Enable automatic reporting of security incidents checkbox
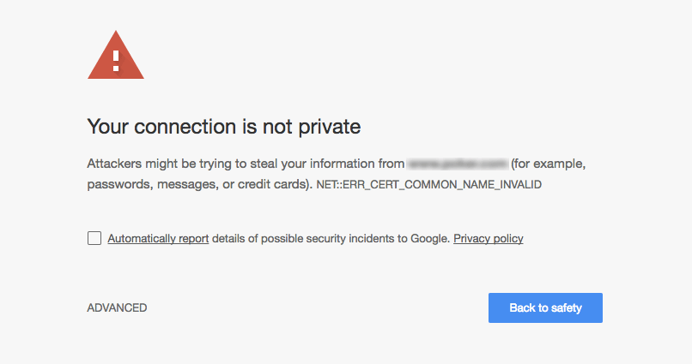This screenshot has width=692, height=364. [94, 238]
